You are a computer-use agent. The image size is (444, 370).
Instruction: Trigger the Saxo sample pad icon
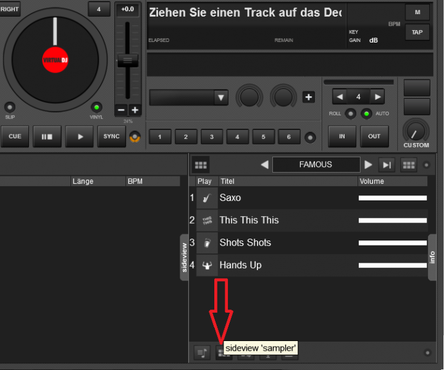coord(207,198)
